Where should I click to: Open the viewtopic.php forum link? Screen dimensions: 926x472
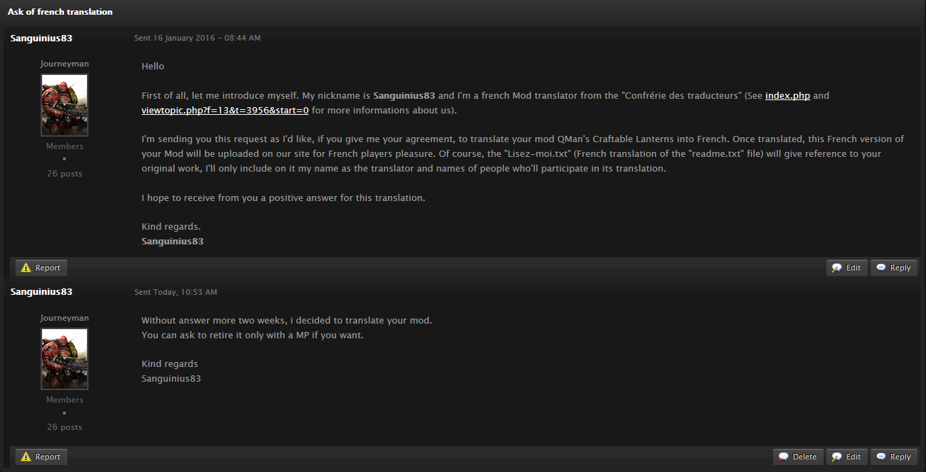pos(225,111)
